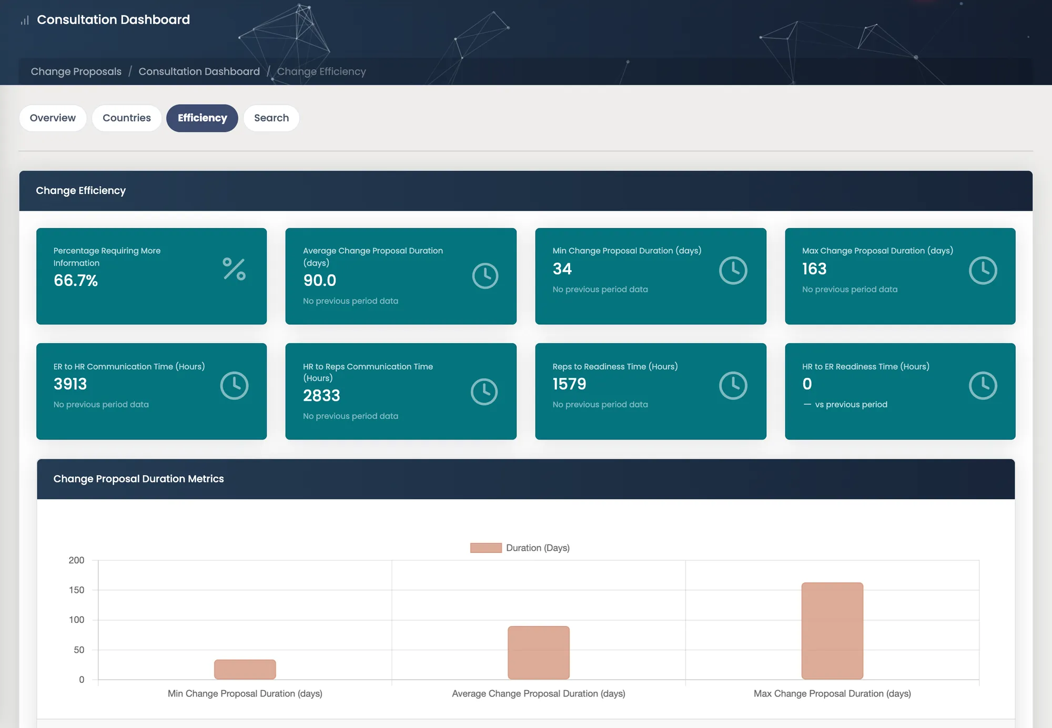Click the percent icon on Percentage Requiring More Information card

click(234, 269)
